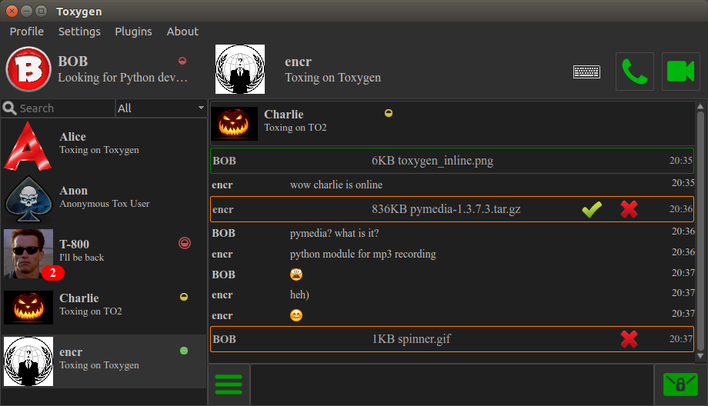Click BOB's red profile avatar
The image size is (708, 406).
pyautogui.click(x=28, y=69)
